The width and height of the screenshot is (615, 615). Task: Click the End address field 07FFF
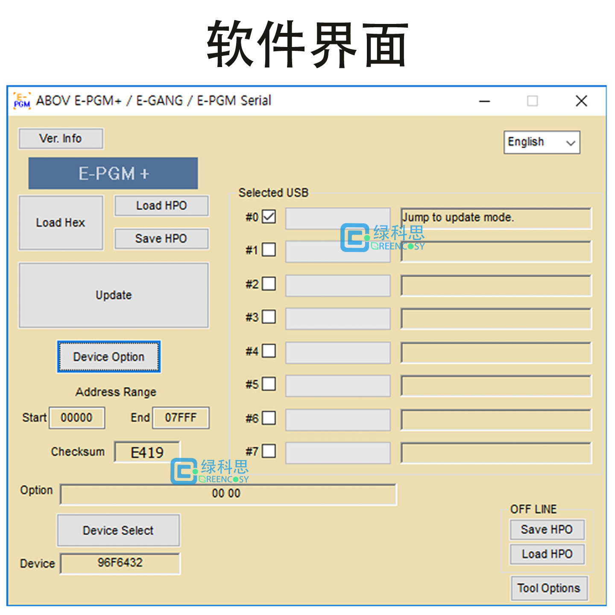(x=181, y=418)
